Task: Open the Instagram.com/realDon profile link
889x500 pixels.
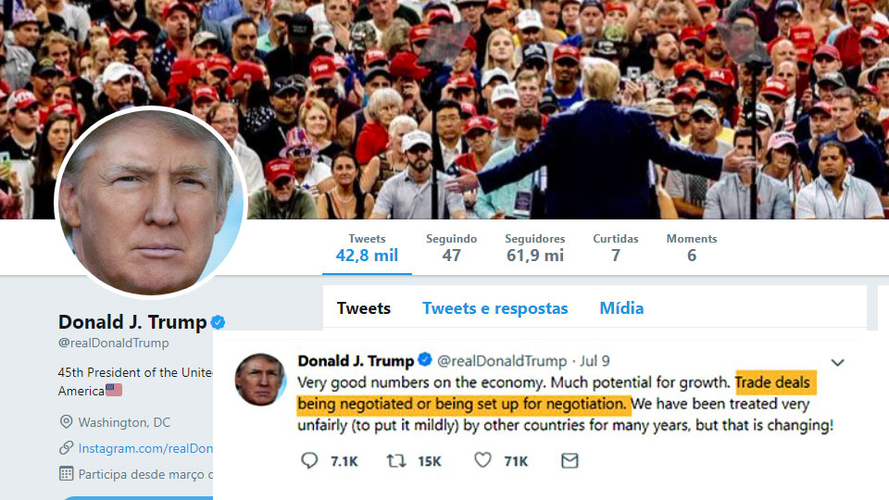Action: click(x=145, y=448)
